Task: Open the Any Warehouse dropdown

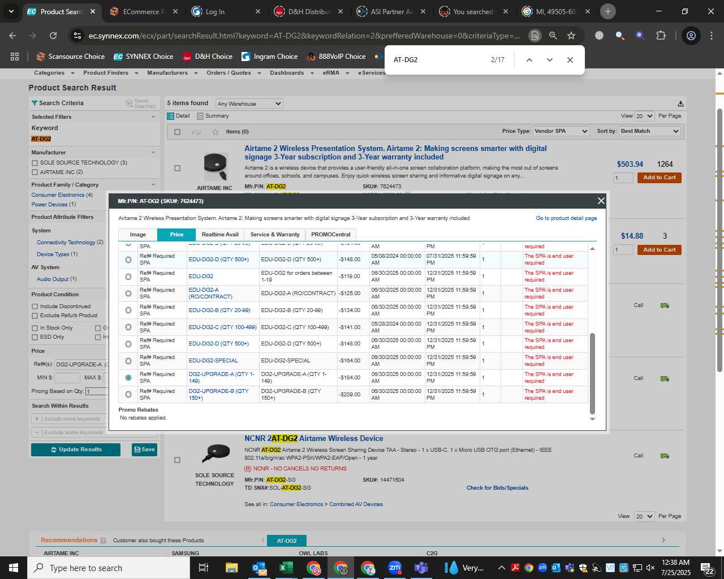Action: coord(249,103)
